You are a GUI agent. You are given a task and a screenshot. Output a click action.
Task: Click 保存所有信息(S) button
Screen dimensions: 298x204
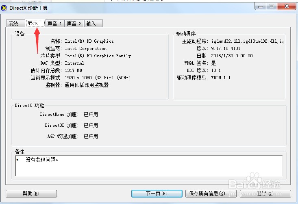click(x=211, y=193)
